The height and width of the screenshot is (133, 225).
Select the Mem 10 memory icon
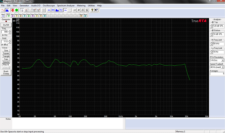(x=45, y=15)
